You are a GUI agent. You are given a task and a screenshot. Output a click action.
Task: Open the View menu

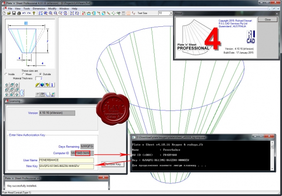(x=18, y=8)
